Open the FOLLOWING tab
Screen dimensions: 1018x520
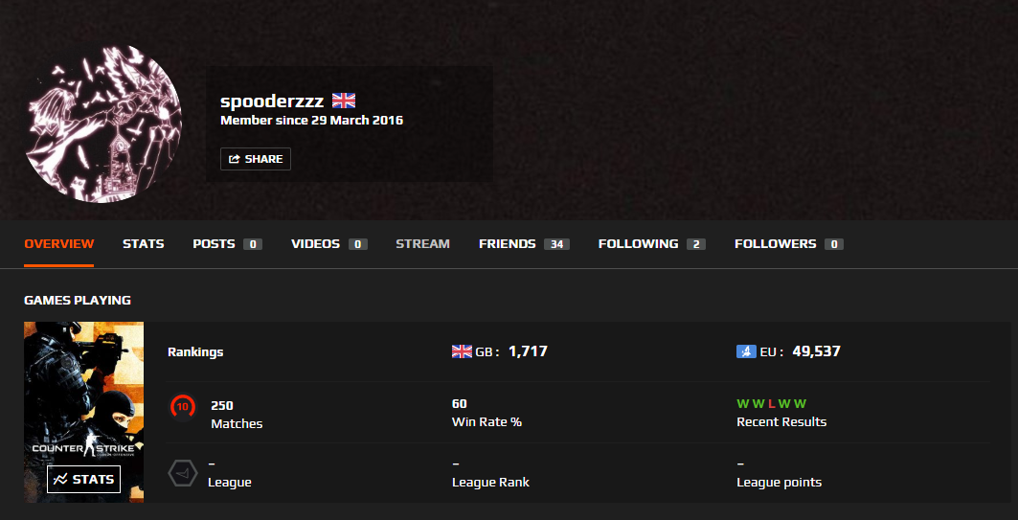click(x=652, y=244)
